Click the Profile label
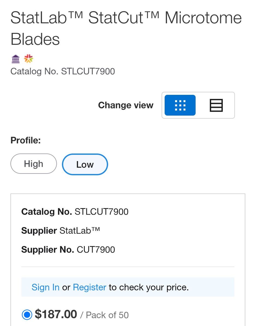This screenshot has width=255, height=326. (26, 140)
